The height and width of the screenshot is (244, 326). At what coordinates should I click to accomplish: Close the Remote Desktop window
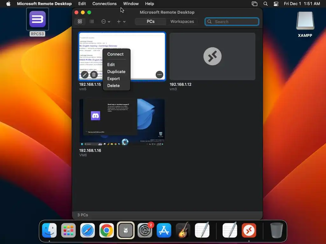pos(76,12)
